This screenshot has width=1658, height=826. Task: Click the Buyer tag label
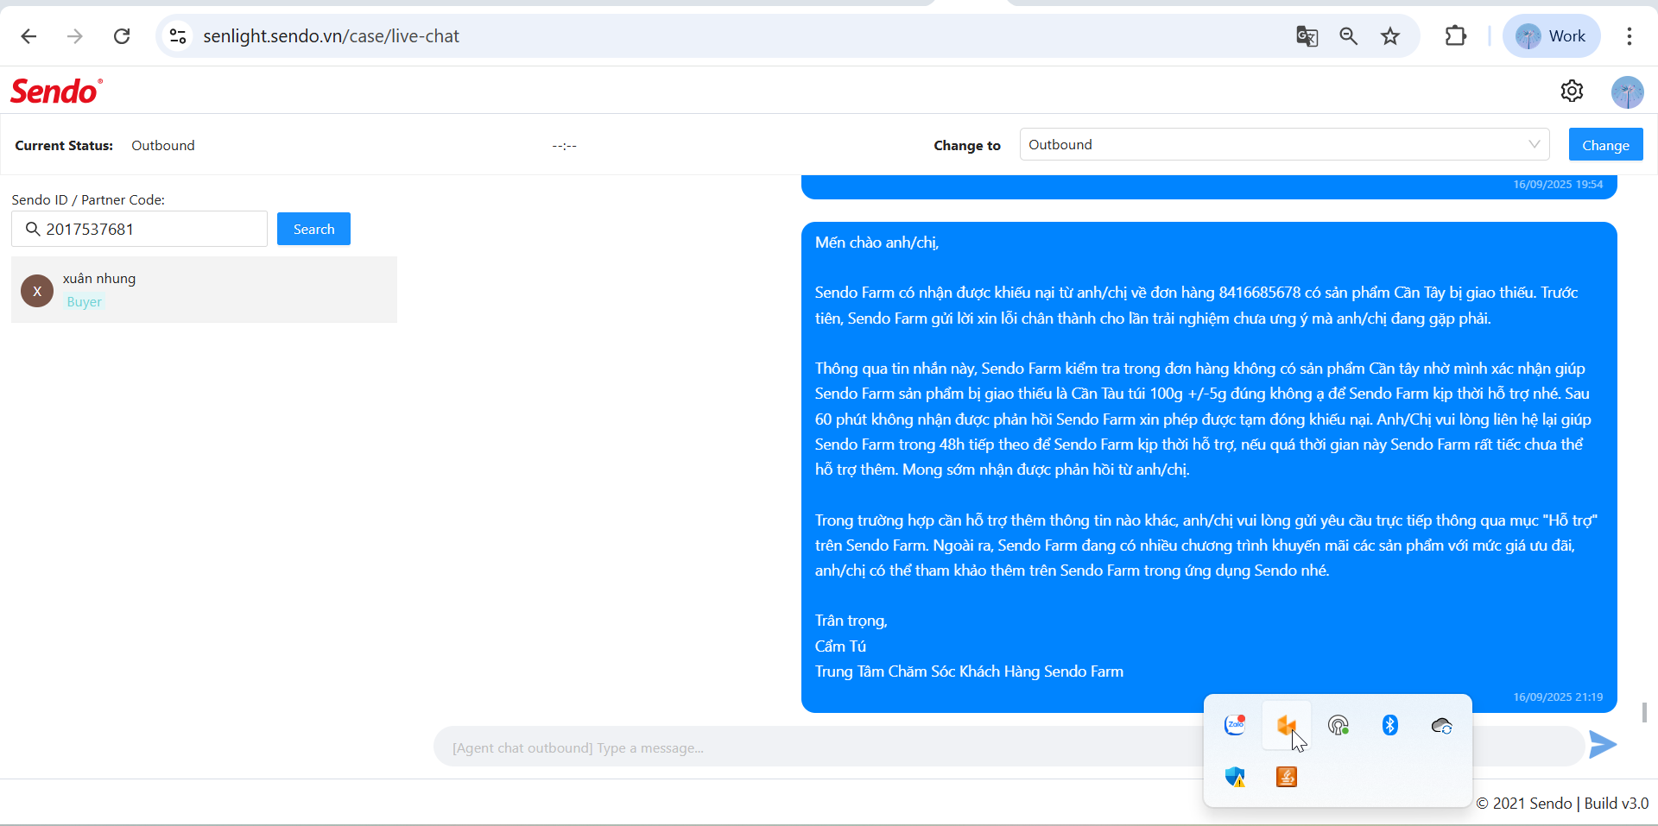(x=84, y=302)
